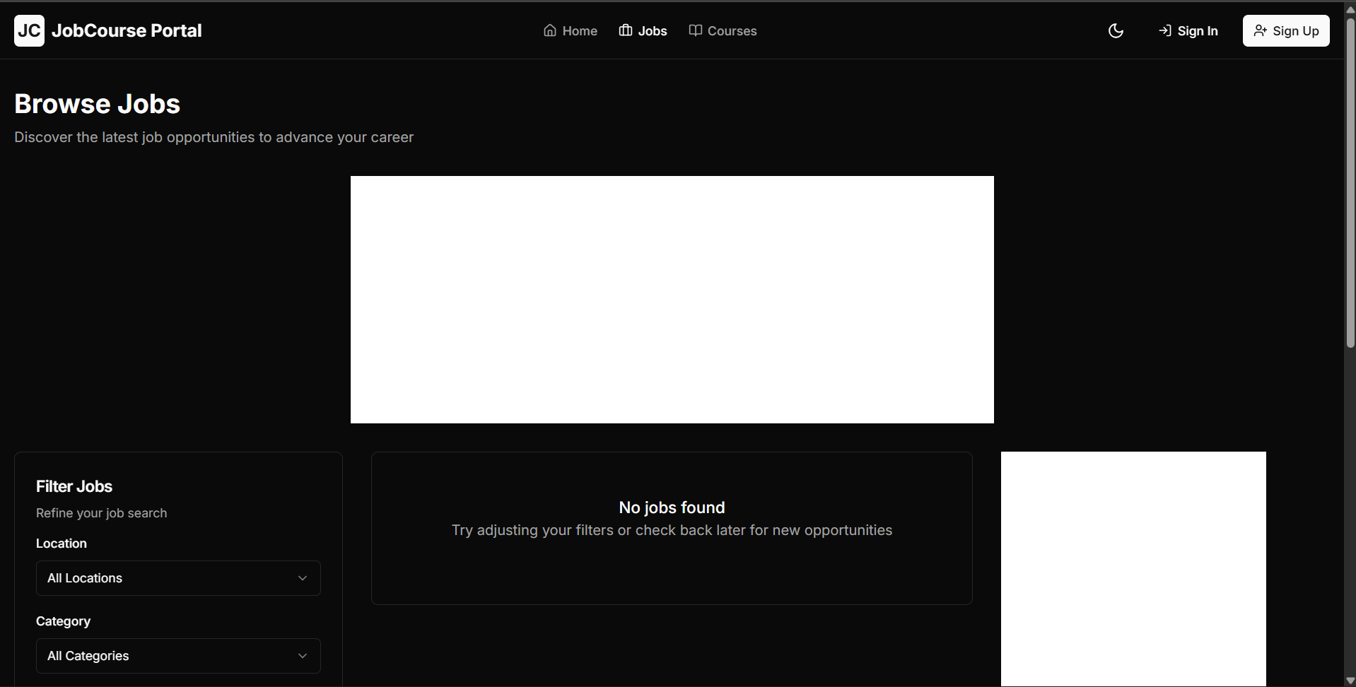The image size is (1356, 687).
Task: Toggle dark mode with the moon icon
Action: click(x=1116, y=30)
